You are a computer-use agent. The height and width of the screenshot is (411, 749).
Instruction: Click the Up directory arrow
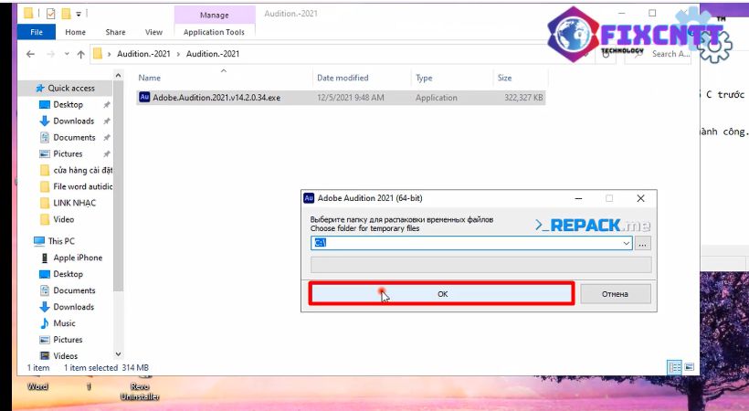click(81, 54)
